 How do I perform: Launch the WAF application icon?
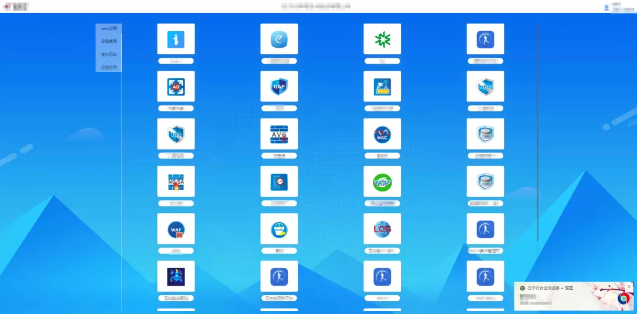pyautogui.click(x=176, y=229)
